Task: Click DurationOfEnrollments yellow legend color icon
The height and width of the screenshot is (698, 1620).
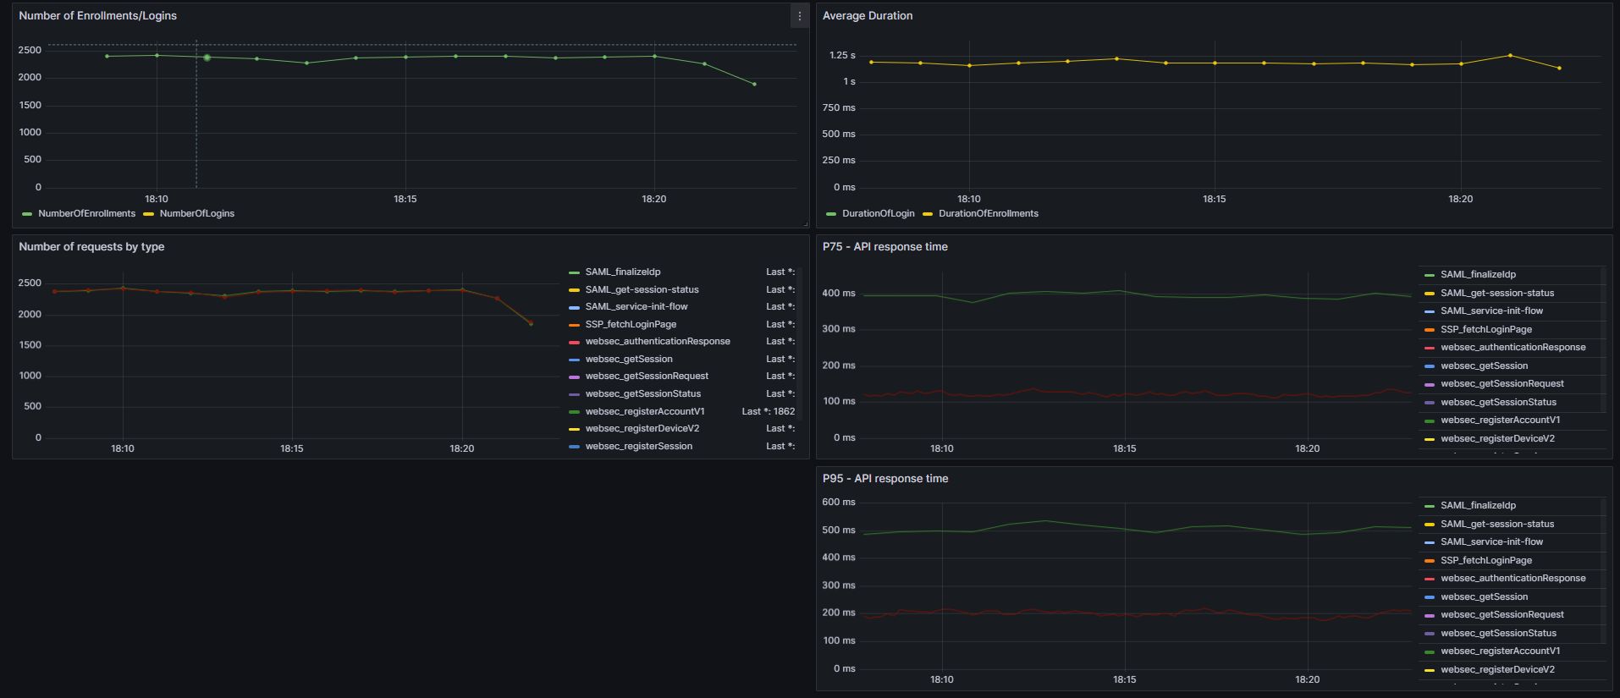Action: click(928, 214)
